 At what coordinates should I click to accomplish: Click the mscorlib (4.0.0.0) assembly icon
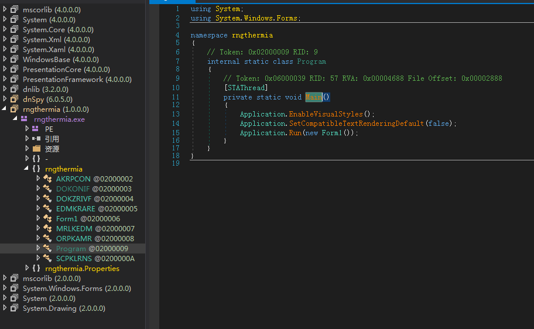14,9
